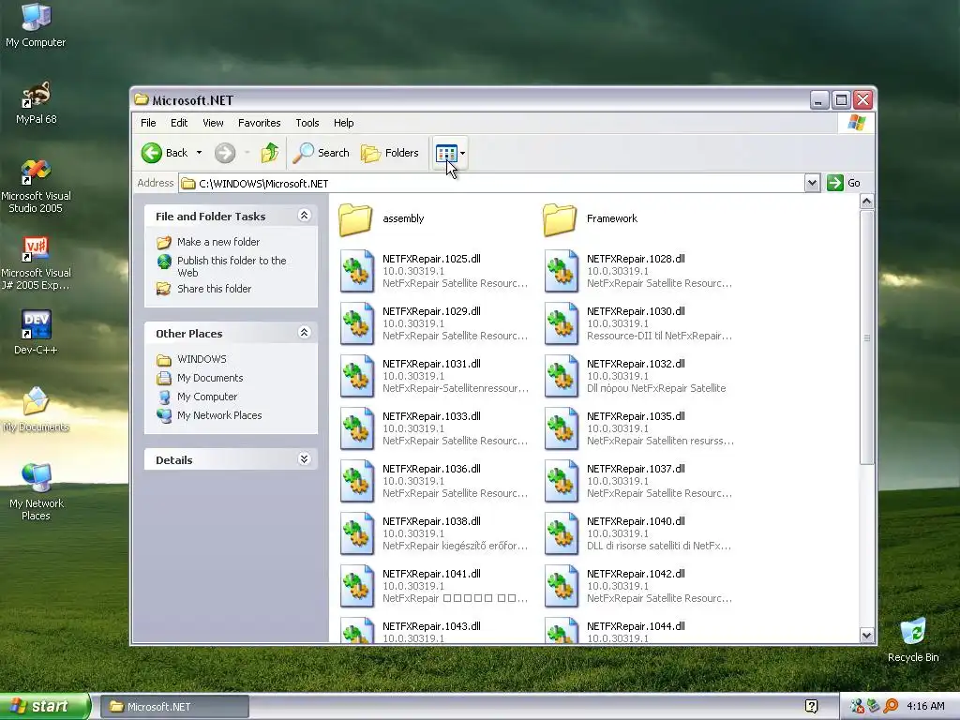Select the Visual J# 2005 Express shortcut

[36, 263]
